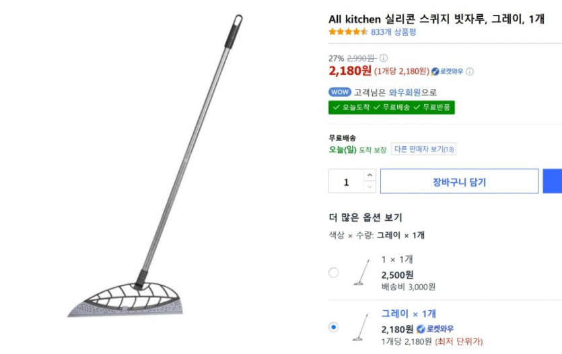Click 장바구니 담기 add-to-cart button

[x=459, y=182]
